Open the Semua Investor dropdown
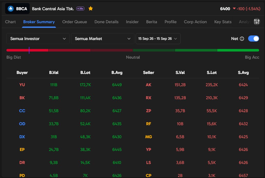This screenshot has width=265, height=178. [x=38, y=39]
